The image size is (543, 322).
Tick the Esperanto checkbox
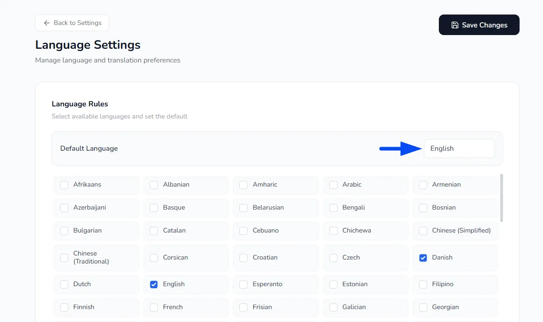coord(243,284)
